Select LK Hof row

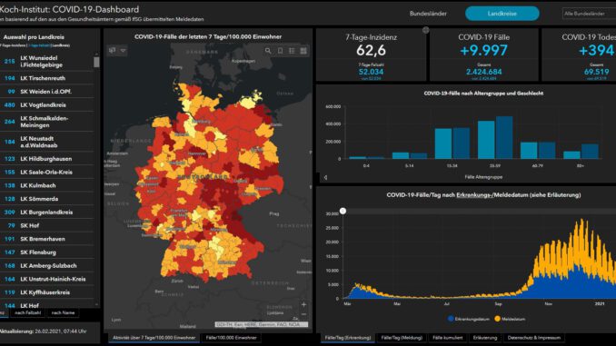tap(47, 305)
